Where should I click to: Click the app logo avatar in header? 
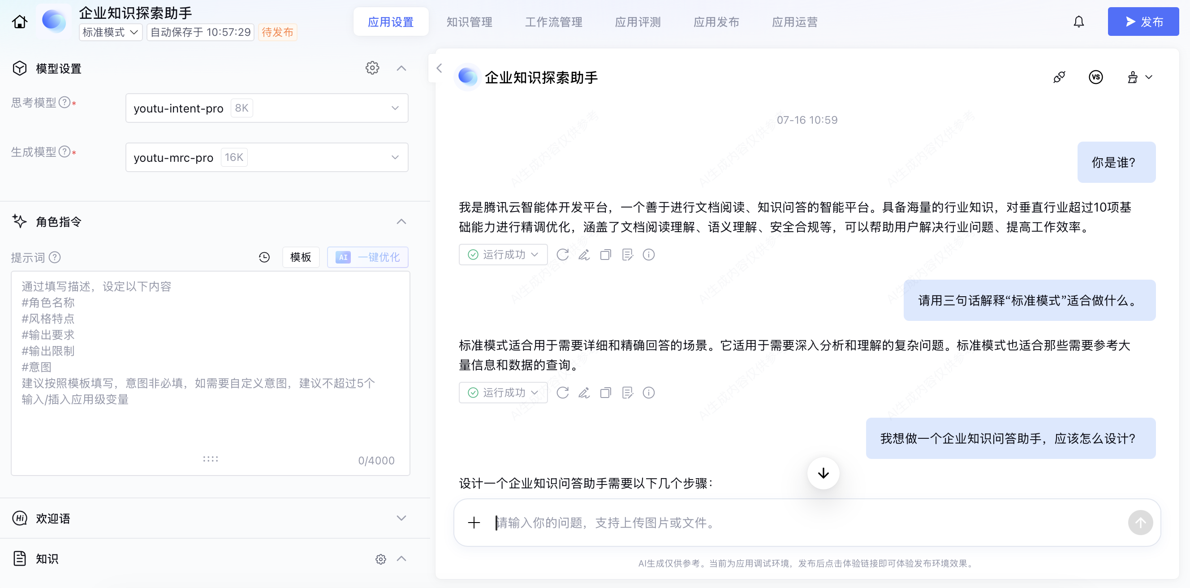pos(54,21)
